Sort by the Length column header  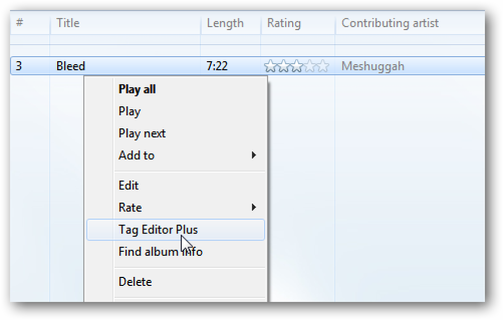tap(231, 23)
